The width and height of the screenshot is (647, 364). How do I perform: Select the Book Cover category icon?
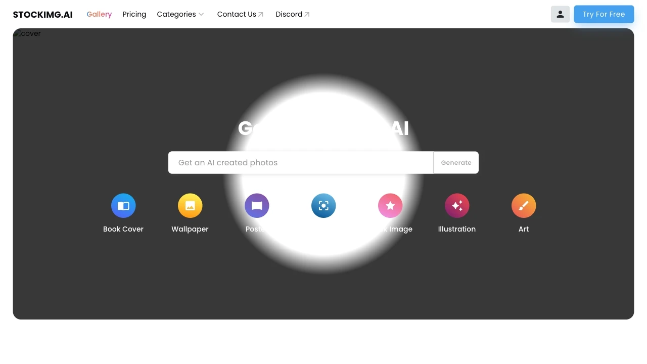123,205
